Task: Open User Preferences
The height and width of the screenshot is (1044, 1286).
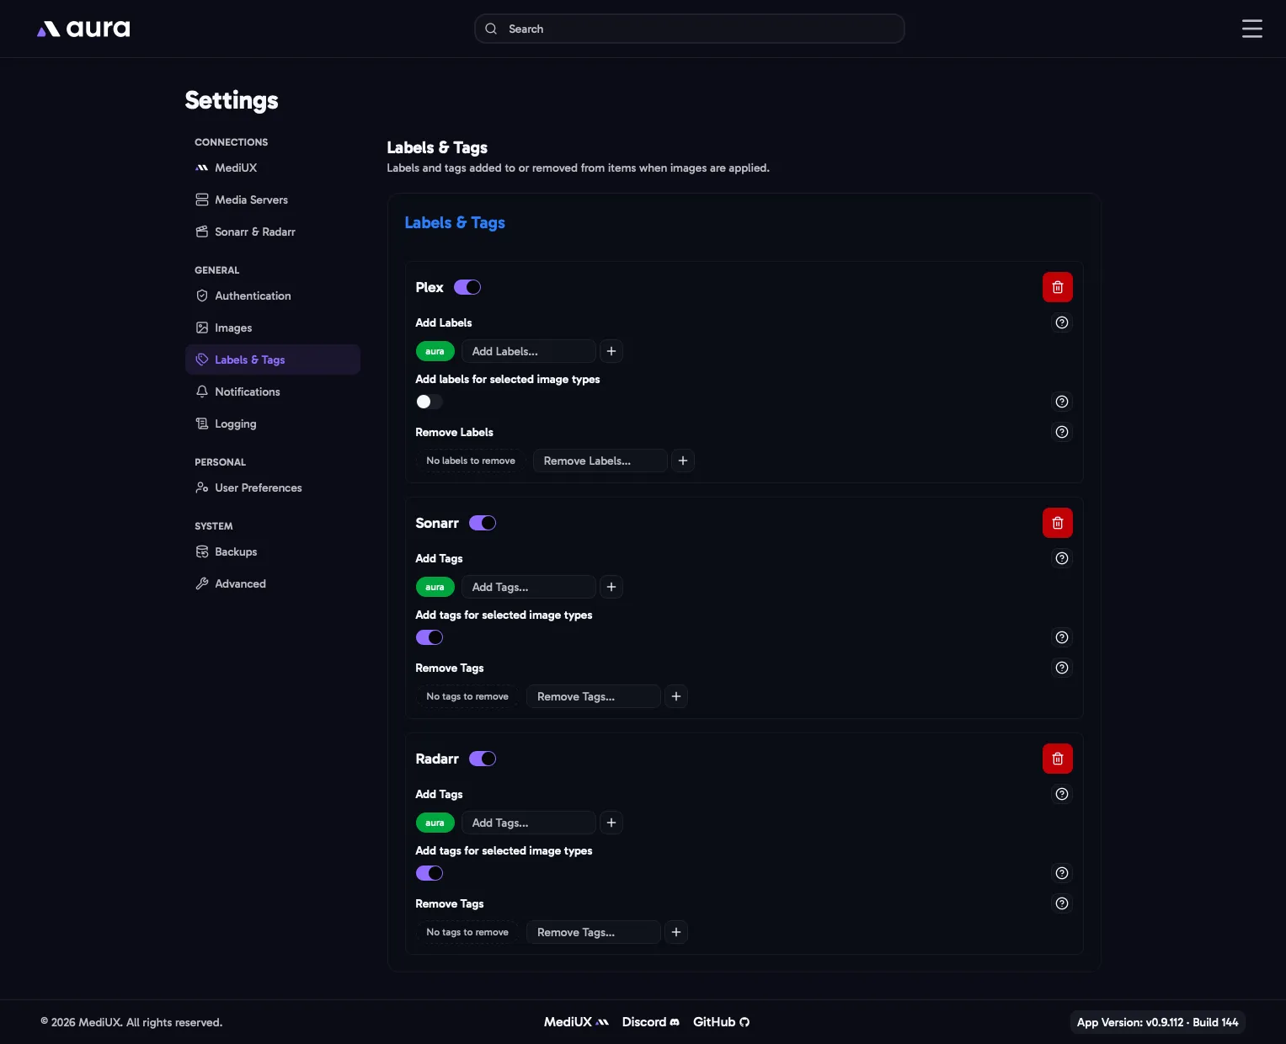Action: coord(273,487)
